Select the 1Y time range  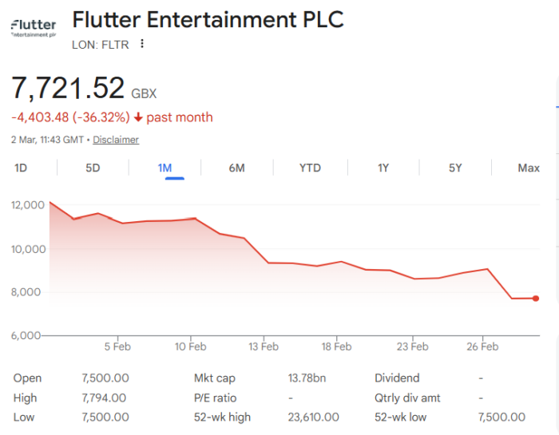(383, 168)
